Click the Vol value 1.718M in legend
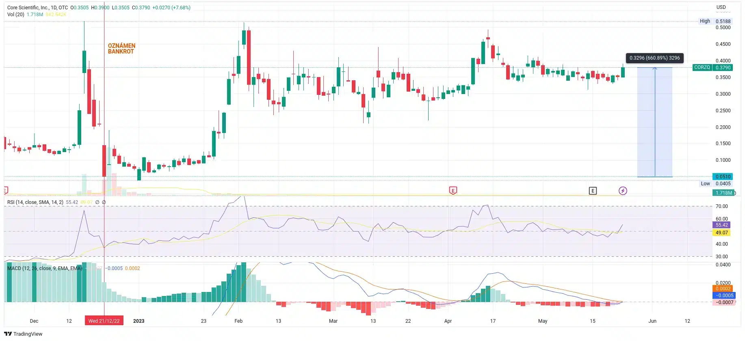This screenshot has width=745, height=341. 35,14
